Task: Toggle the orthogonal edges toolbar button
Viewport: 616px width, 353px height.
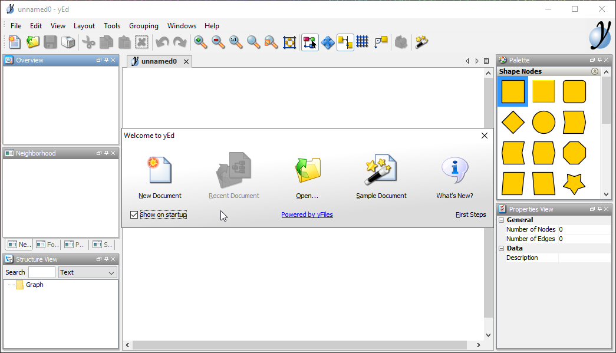Action: click(x=381, y=42)
